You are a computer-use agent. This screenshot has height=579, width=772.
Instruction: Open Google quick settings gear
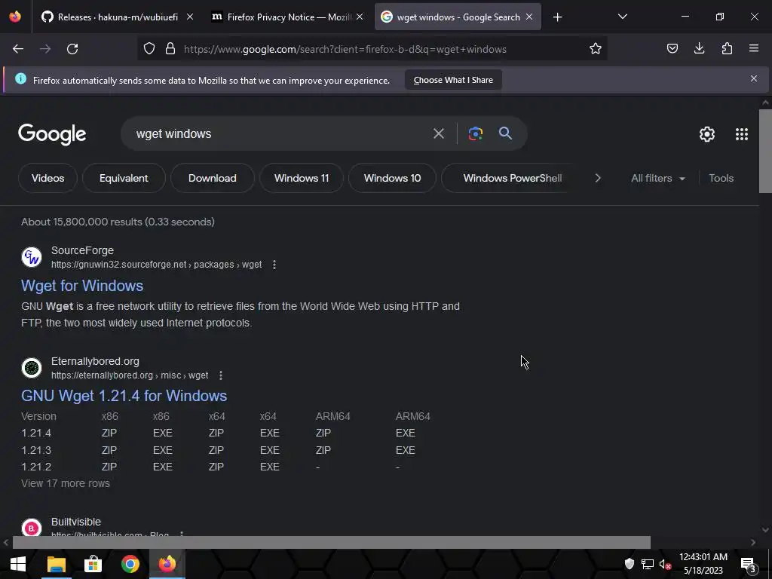point(707,134)
